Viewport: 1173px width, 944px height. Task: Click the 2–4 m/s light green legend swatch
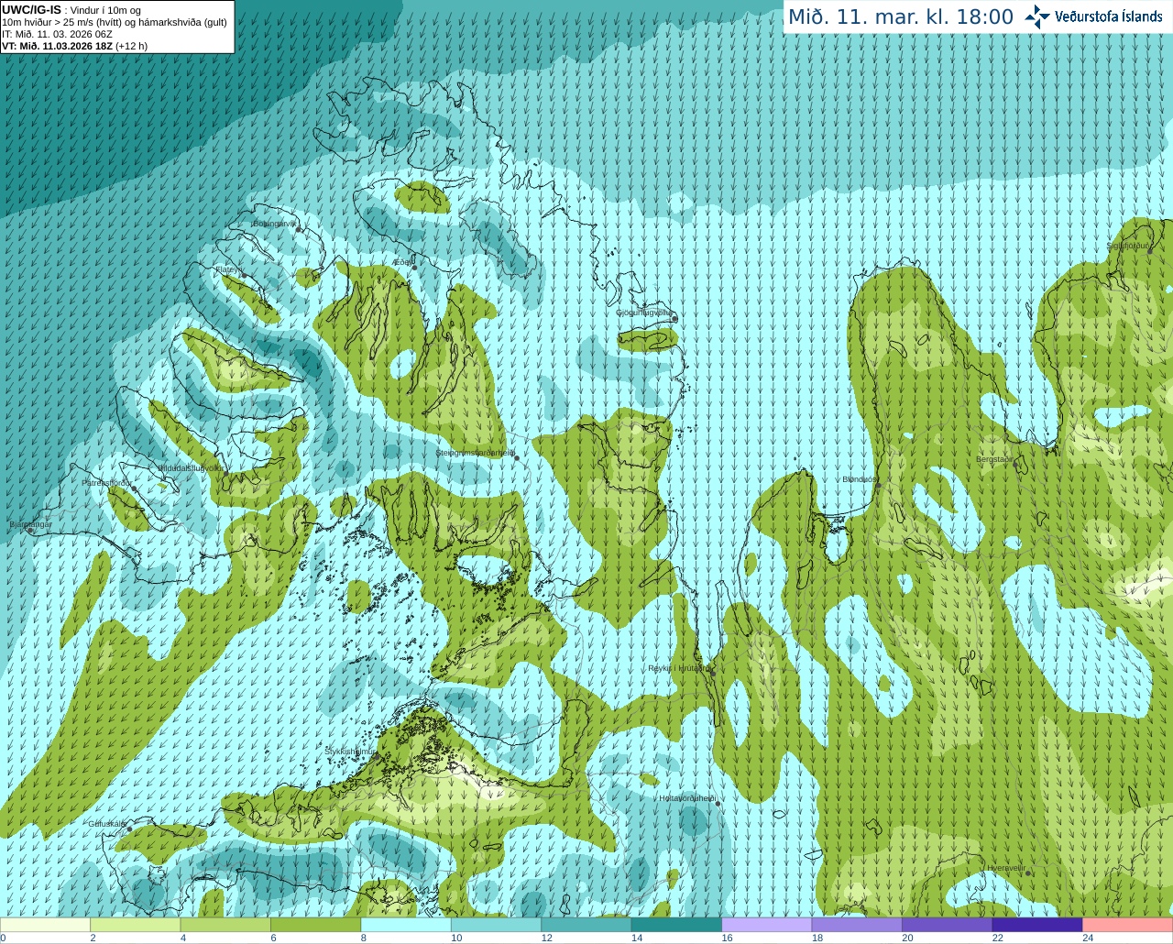(136, 925)
